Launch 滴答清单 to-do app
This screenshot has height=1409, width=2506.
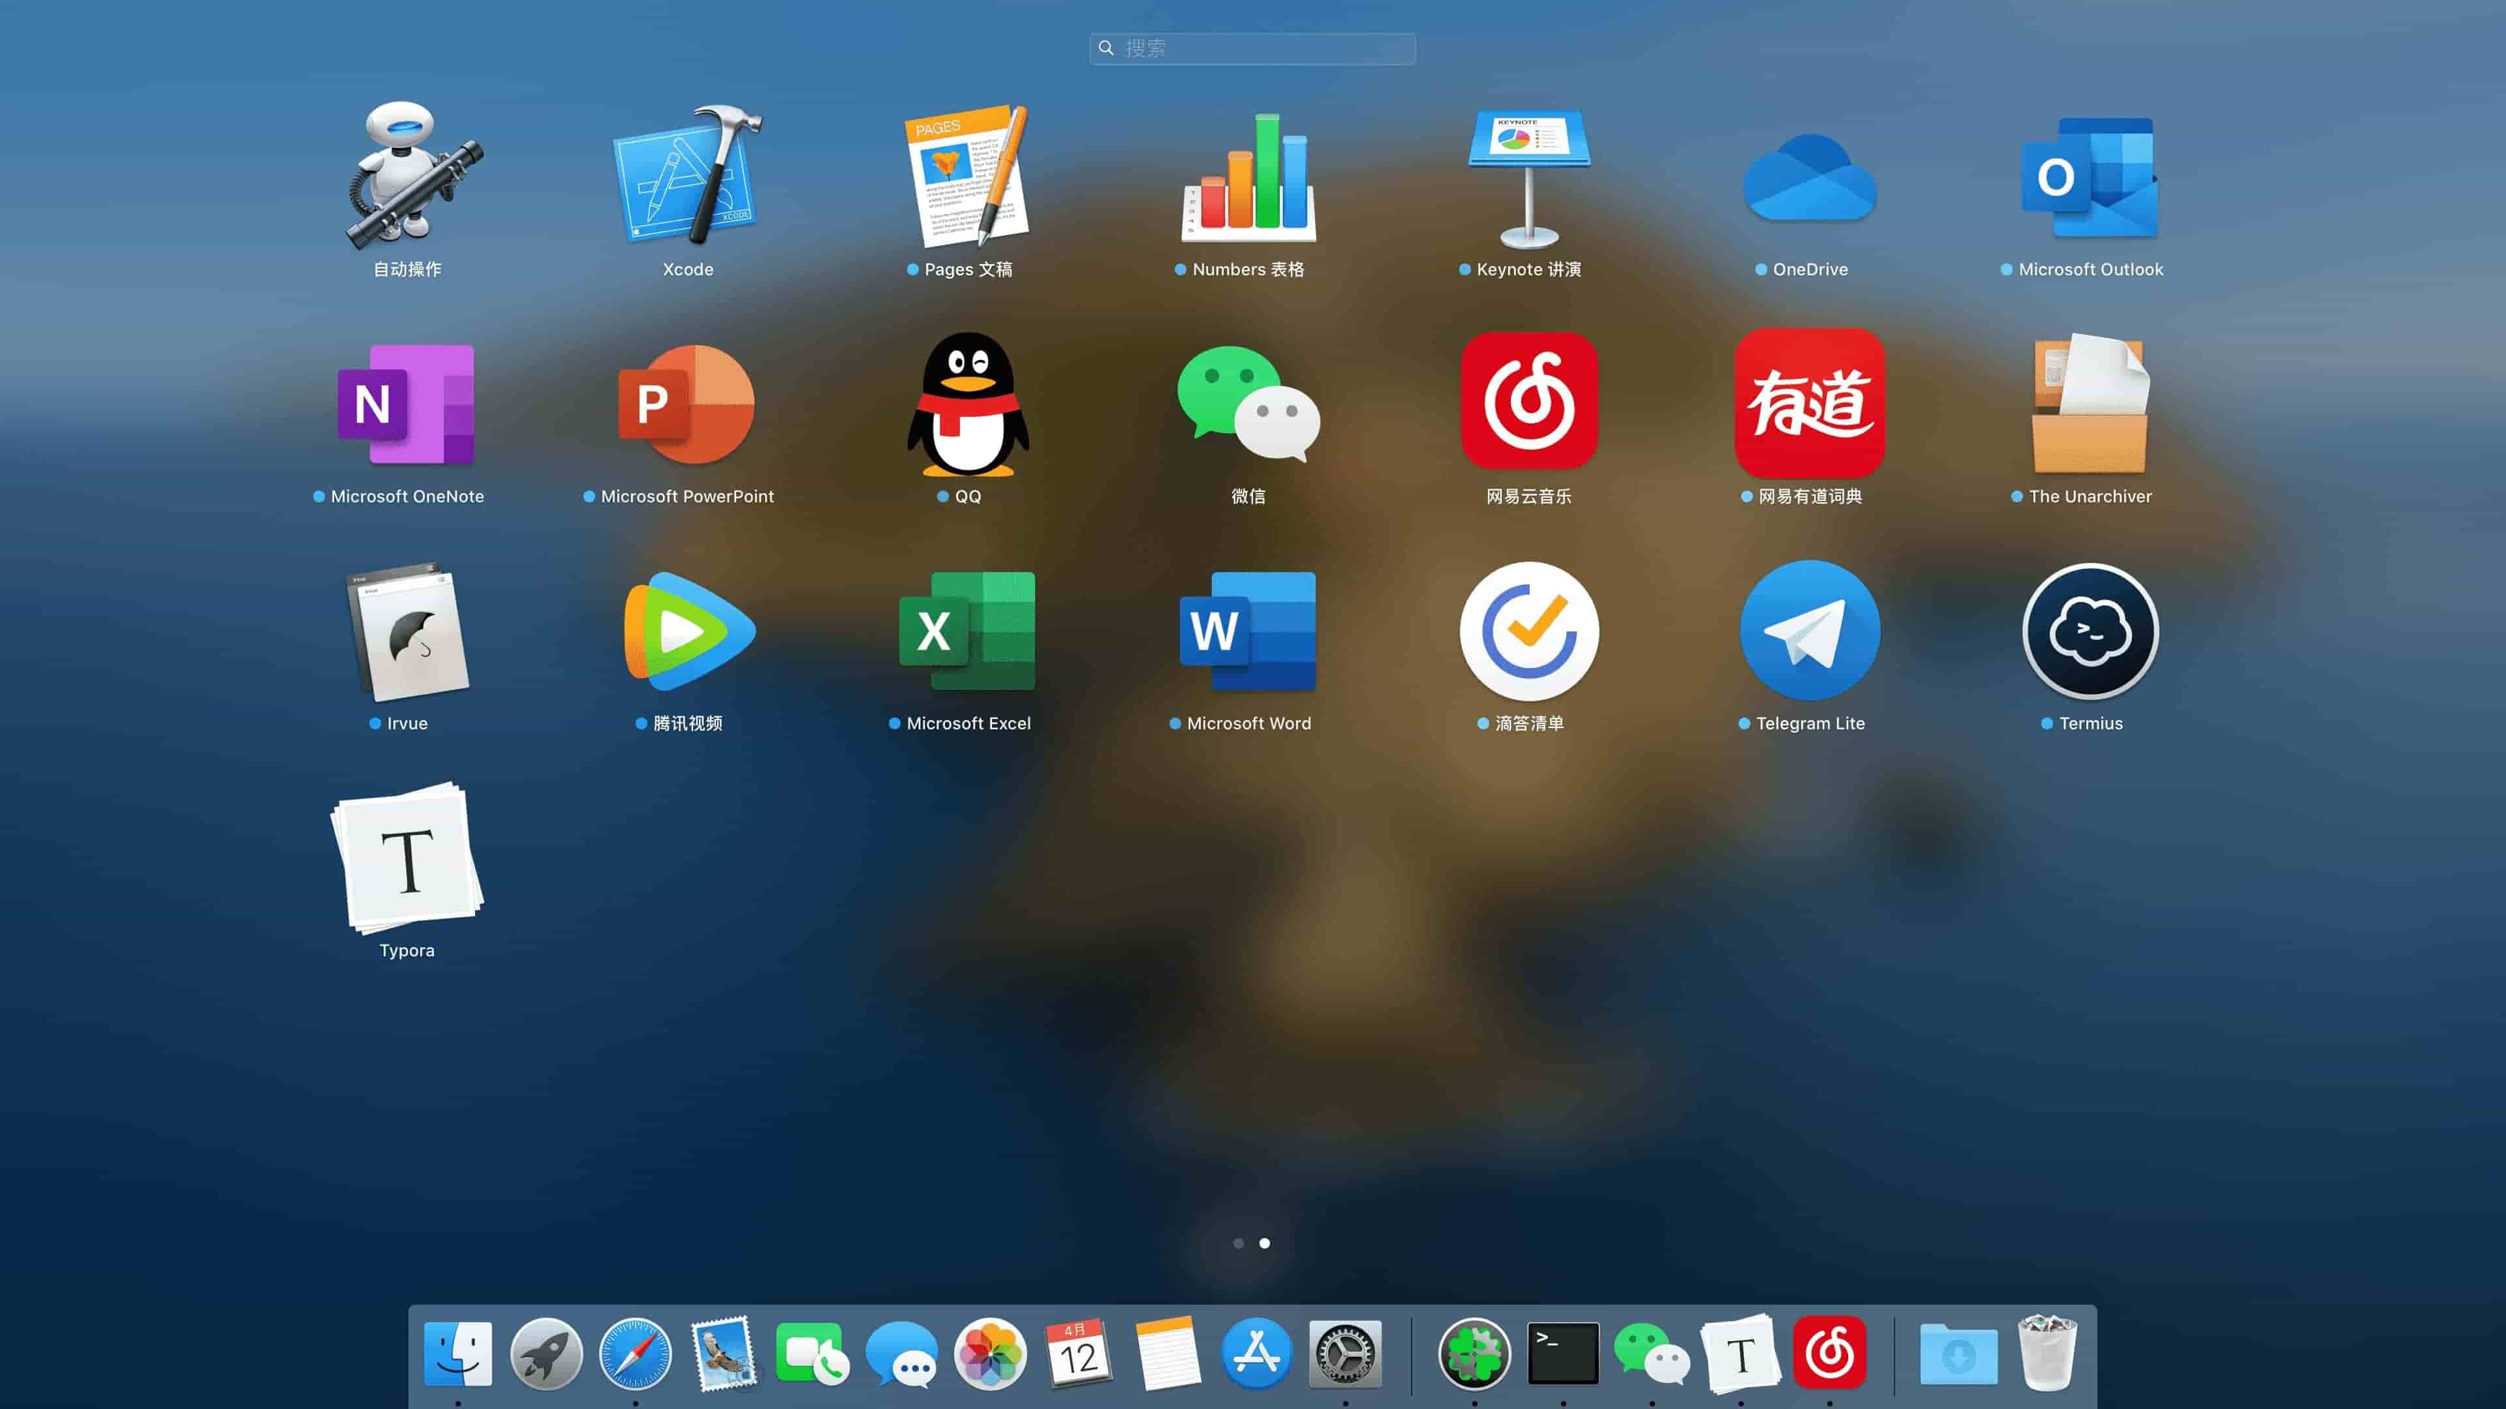click(x=1529, y=631)
